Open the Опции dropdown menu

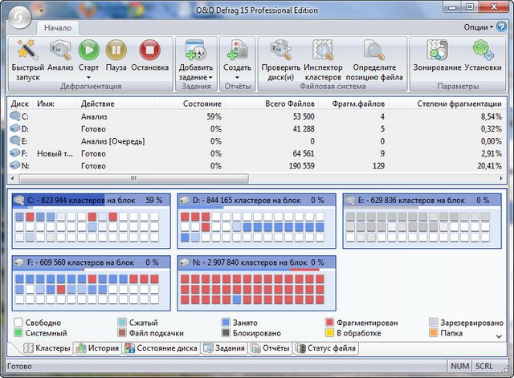(479, 27)
